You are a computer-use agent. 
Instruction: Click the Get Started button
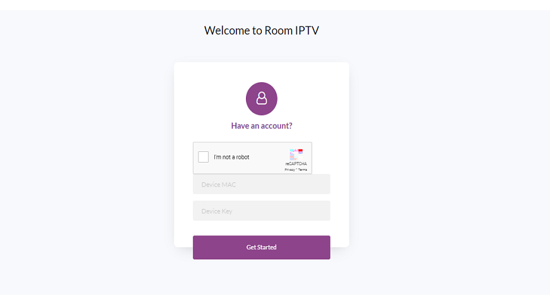pos(261,247)
